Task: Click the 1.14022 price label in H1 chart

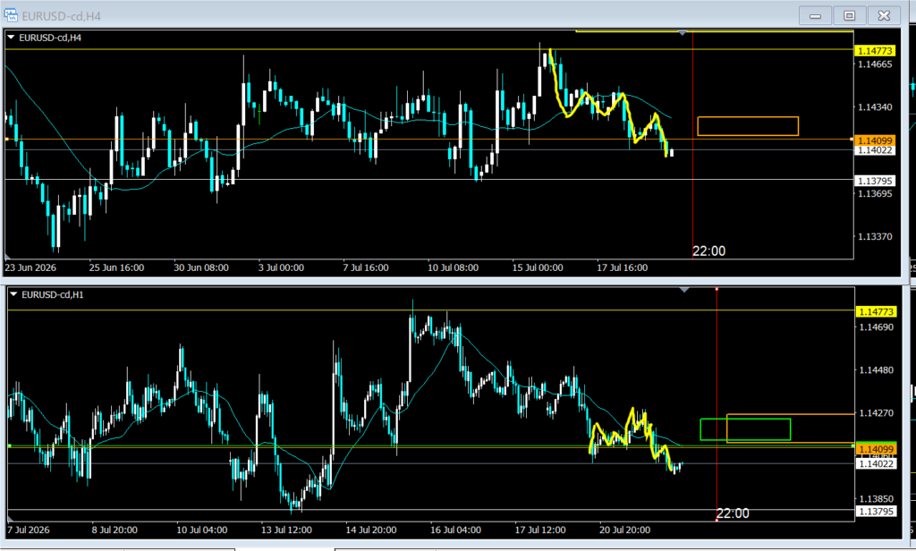Action: pos(876,463)
